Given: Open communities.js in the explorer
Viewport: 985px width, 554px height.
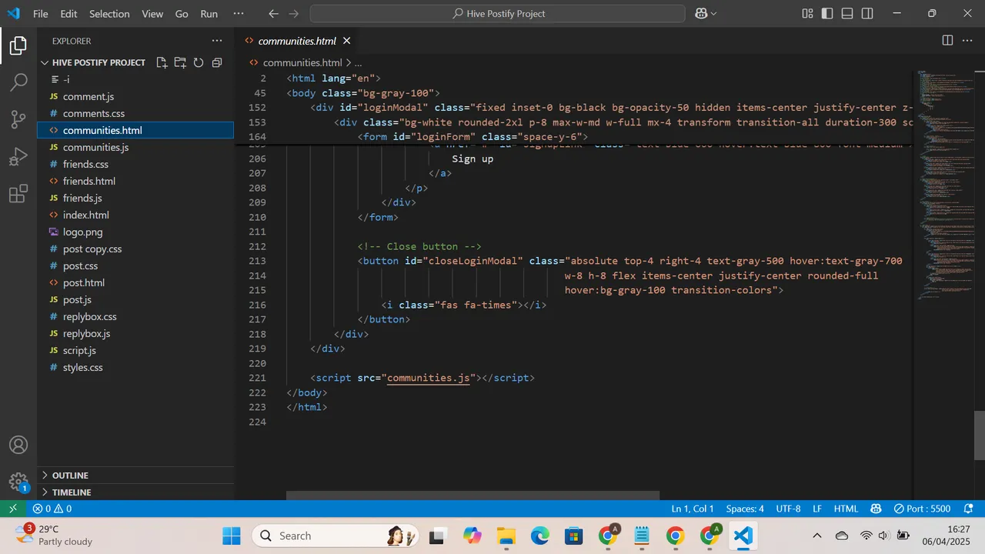Looking at the screenshot, I should point(95,147).
